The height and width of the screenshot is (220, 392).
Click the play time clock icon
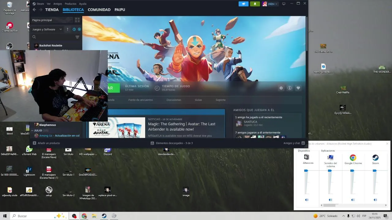pos(157,88)
